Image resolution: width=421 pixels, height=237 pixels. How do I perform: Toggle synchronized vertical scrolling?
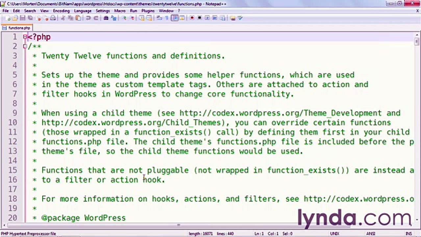tap(141, 18)
